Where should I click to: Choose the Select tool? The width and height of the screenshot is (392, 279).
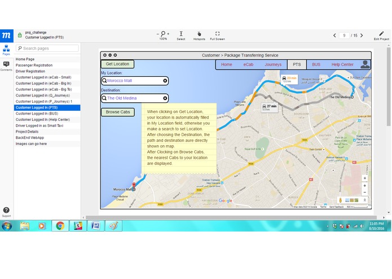181,36
